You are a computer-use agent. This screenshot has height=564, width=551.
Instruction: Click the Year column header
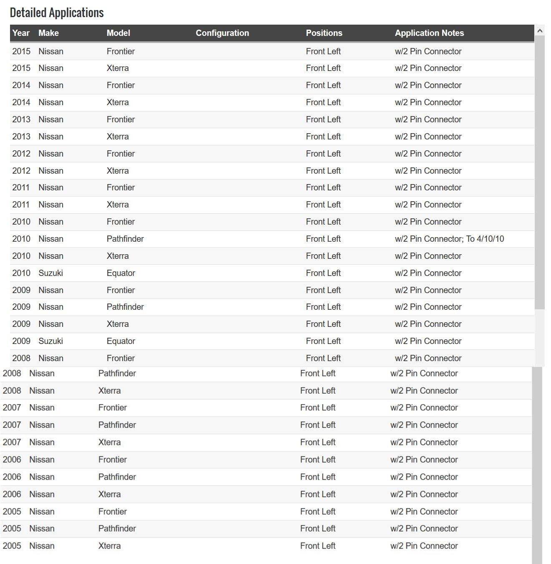click(21, 33)
